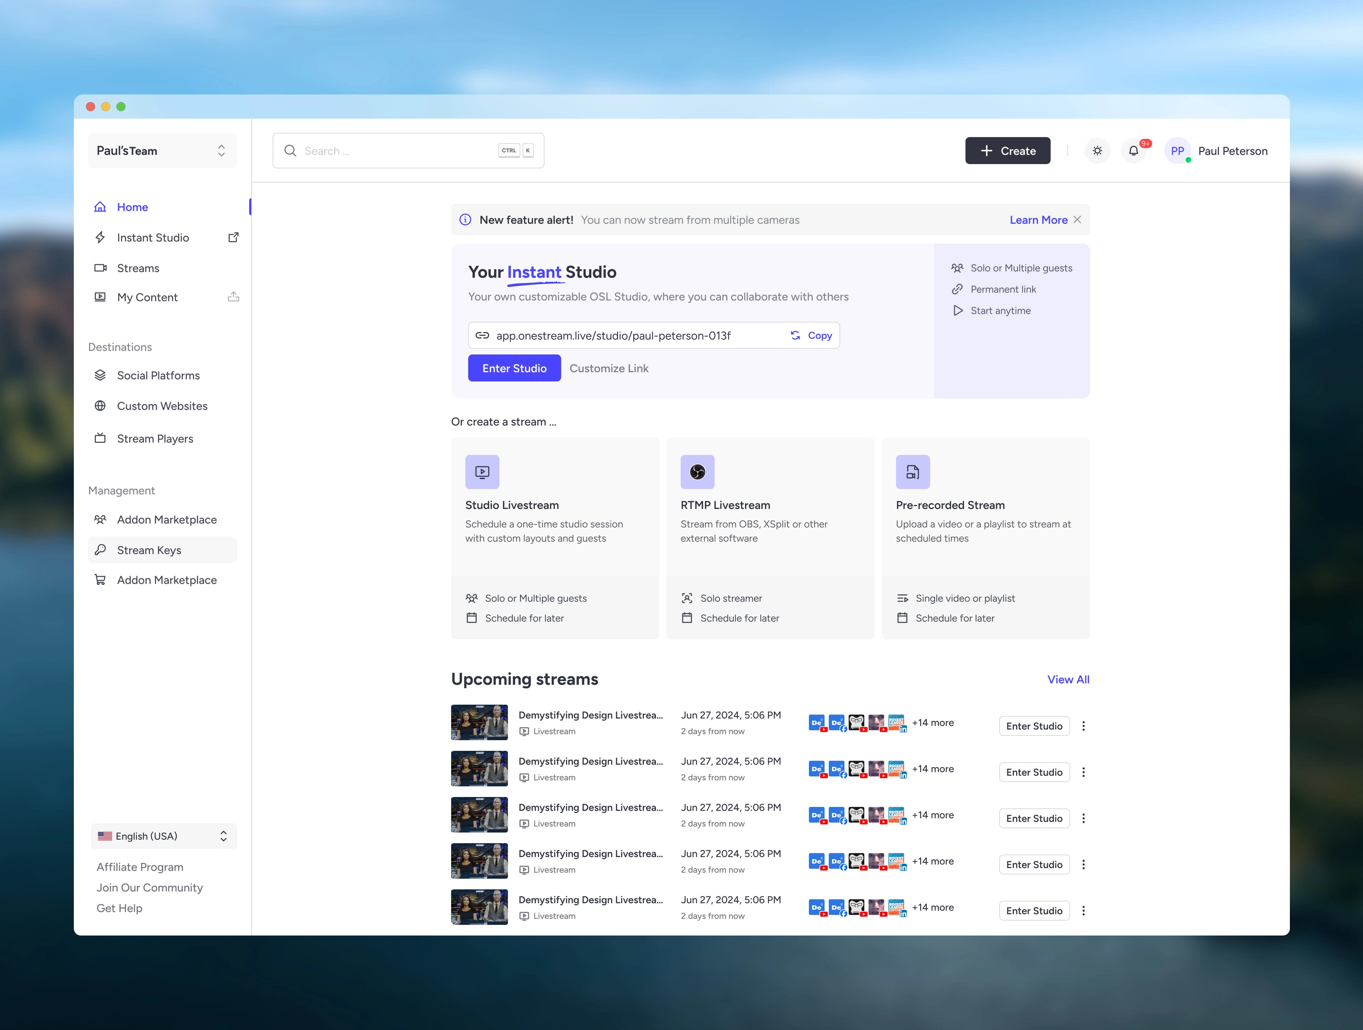This screenshot has width=1363, height=1030.
Task: Go to Streams in sidebar
Action: 138,268
